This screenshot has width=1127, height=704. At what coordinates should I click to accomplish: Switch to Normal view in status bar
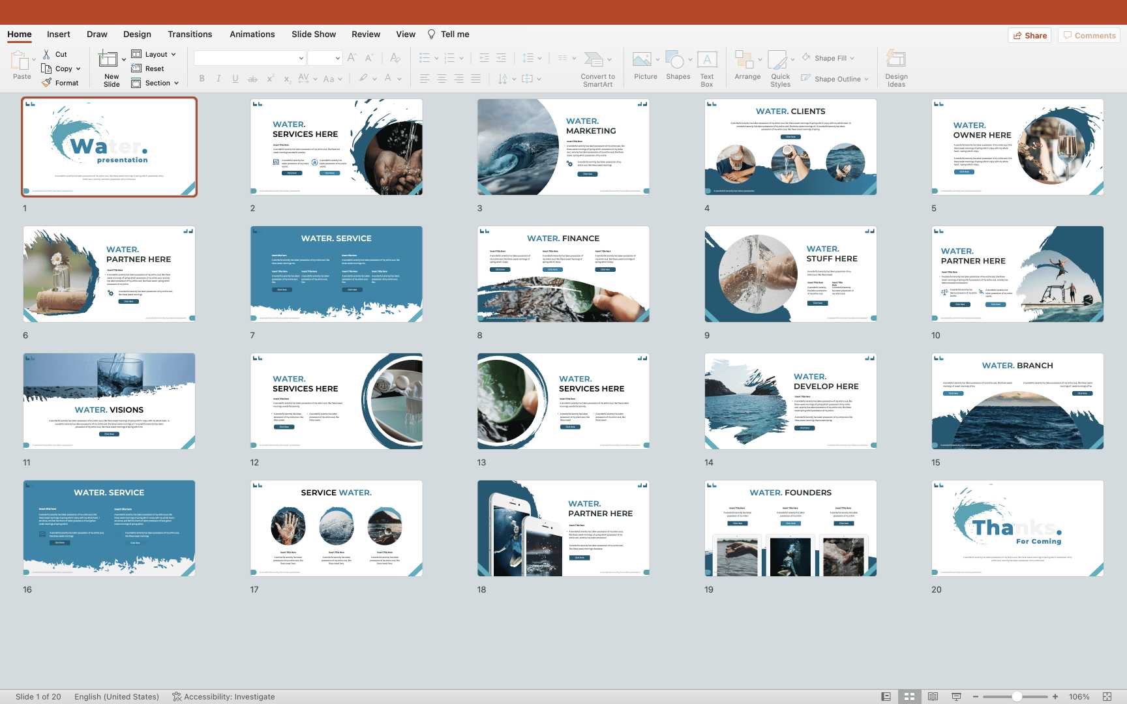tap(886, 696)
